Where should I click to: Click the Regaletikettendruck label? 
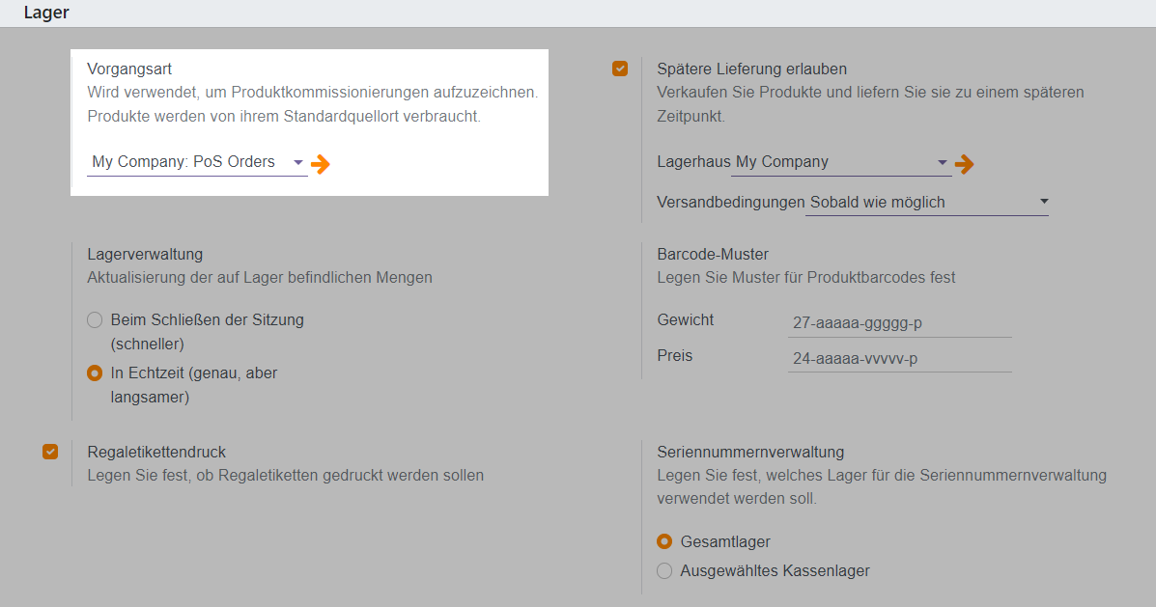pos(156,452)
